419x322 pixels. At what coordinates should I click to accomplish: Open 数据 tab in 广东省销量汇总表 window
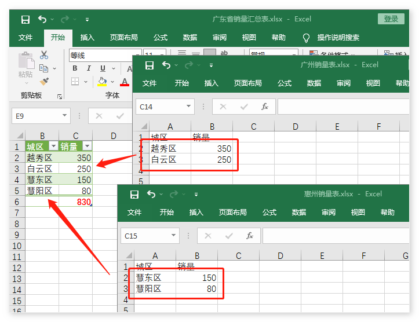pos(190,38)
